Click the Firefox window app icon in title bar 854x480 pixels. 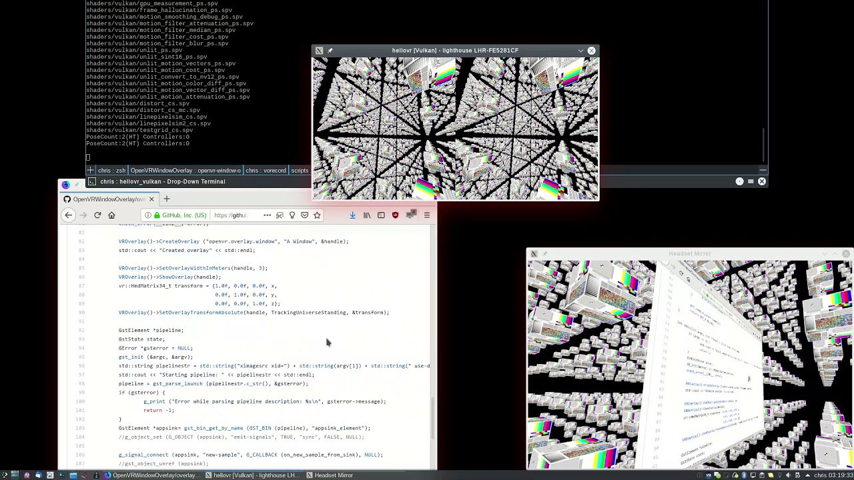coord(65,185)
